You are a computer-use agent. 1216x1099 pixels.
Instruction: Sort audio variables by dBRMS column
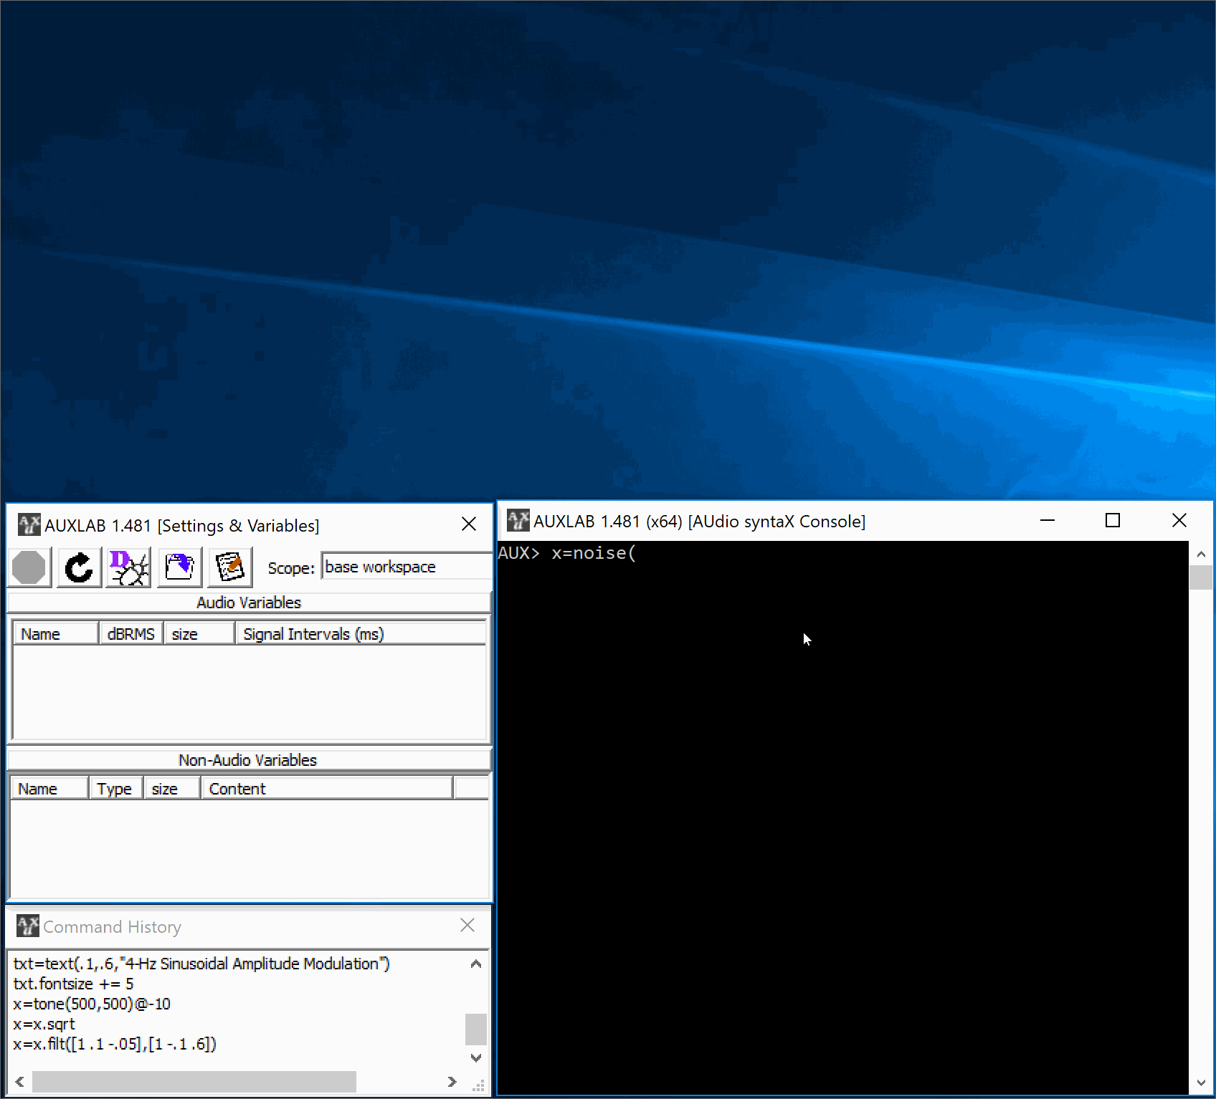pos(130,634)
